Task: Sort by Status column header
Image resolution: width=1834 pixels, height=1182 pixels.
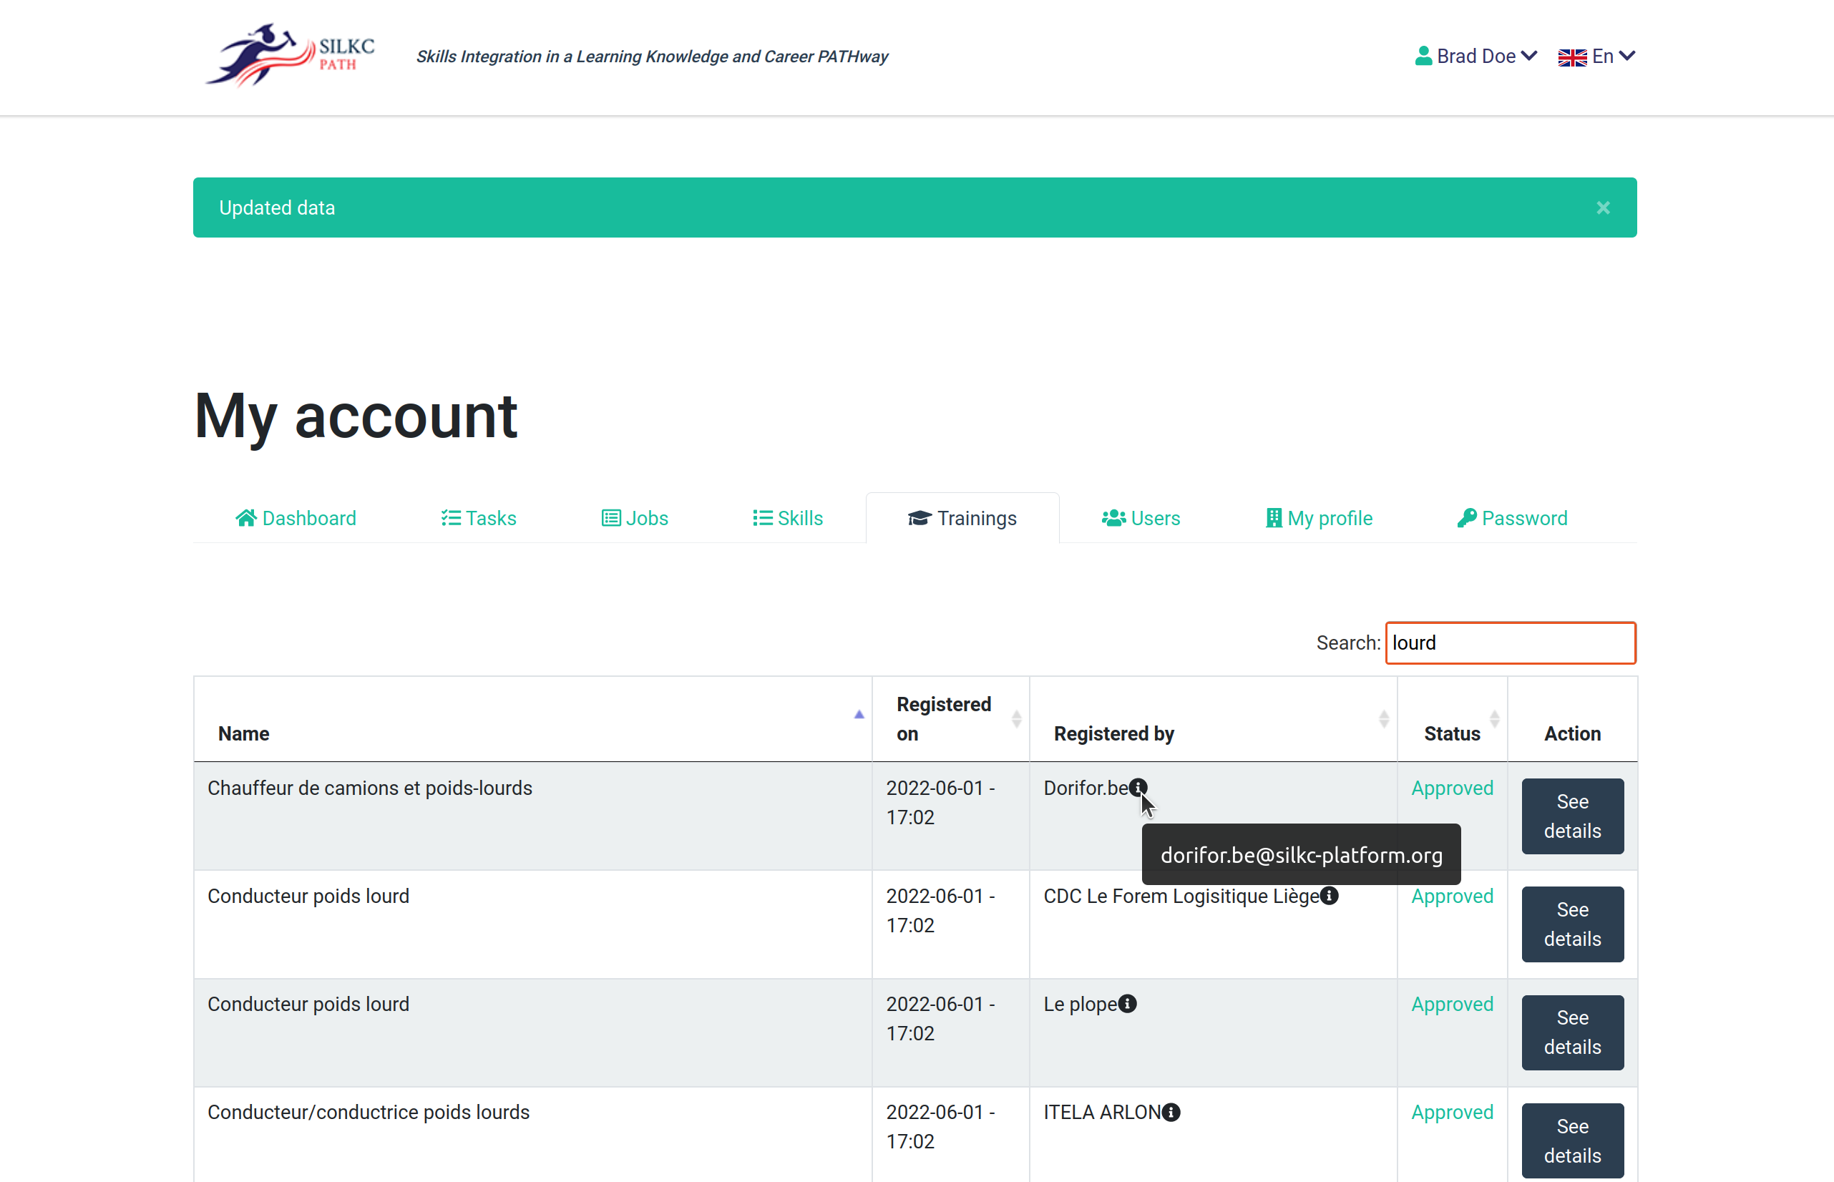Action: pos(1452,733)
